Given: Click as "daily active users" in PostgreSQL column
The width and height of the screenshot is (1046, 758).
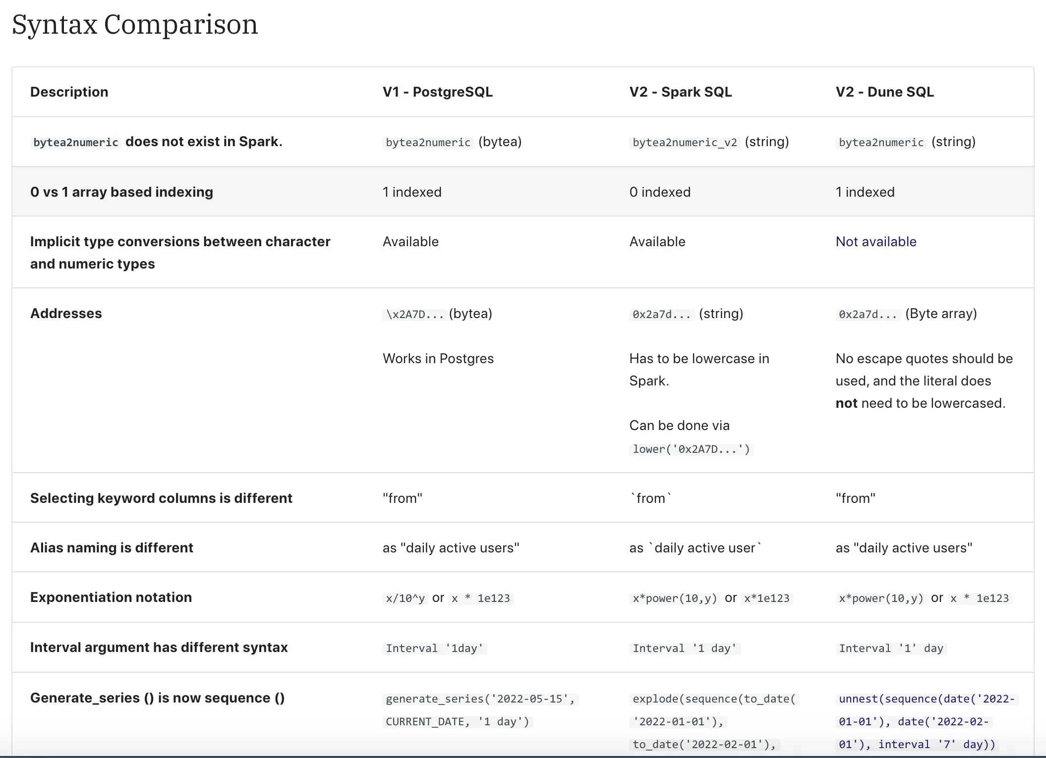Looking at the screenshot, I should (451, 548).
